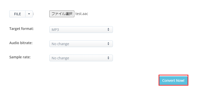Click the up-down arrows on Target format select
205x92 pixels.
pyautogui.click(x=108, y=29)
